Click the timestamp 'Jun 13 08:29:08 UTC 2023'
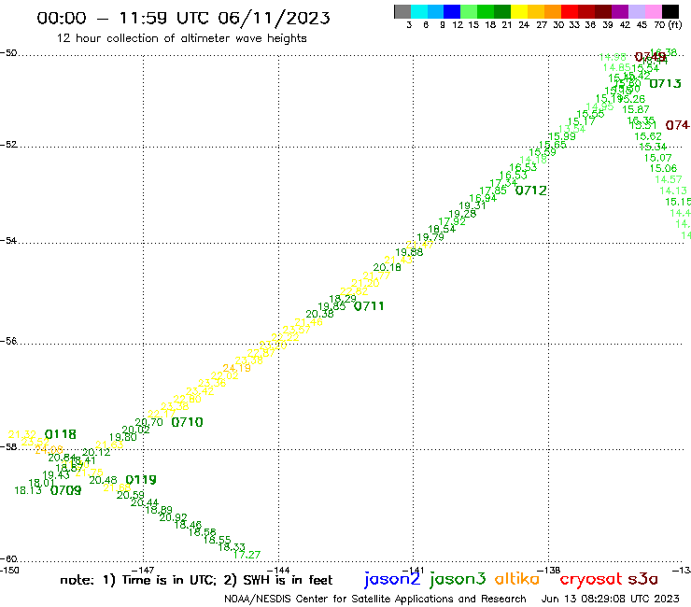The image size is (691, 607). pos(610,599)
